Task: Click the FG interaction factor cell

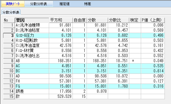Action: click(x=32, y=86)
